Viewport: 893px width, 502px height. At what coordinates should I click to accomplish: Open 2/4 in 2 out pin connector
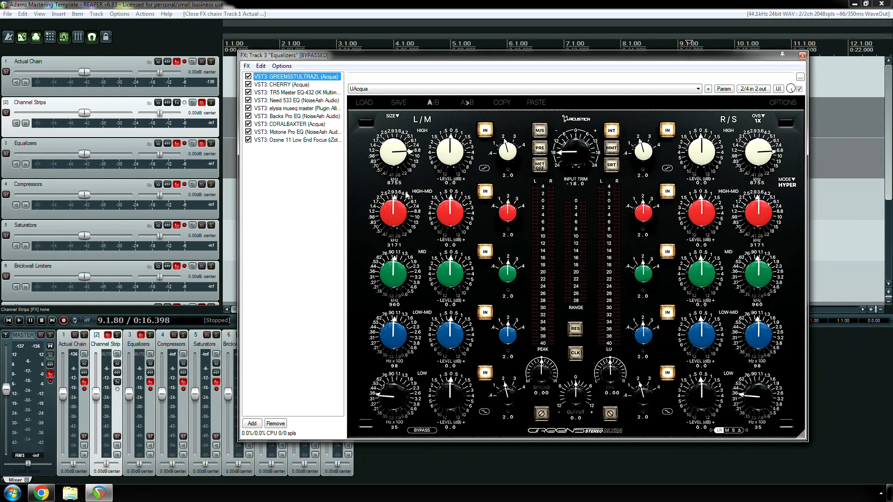[753, 89]
